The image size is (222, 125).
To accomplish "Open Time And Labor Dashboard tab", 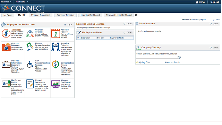I will click(119, 15).
